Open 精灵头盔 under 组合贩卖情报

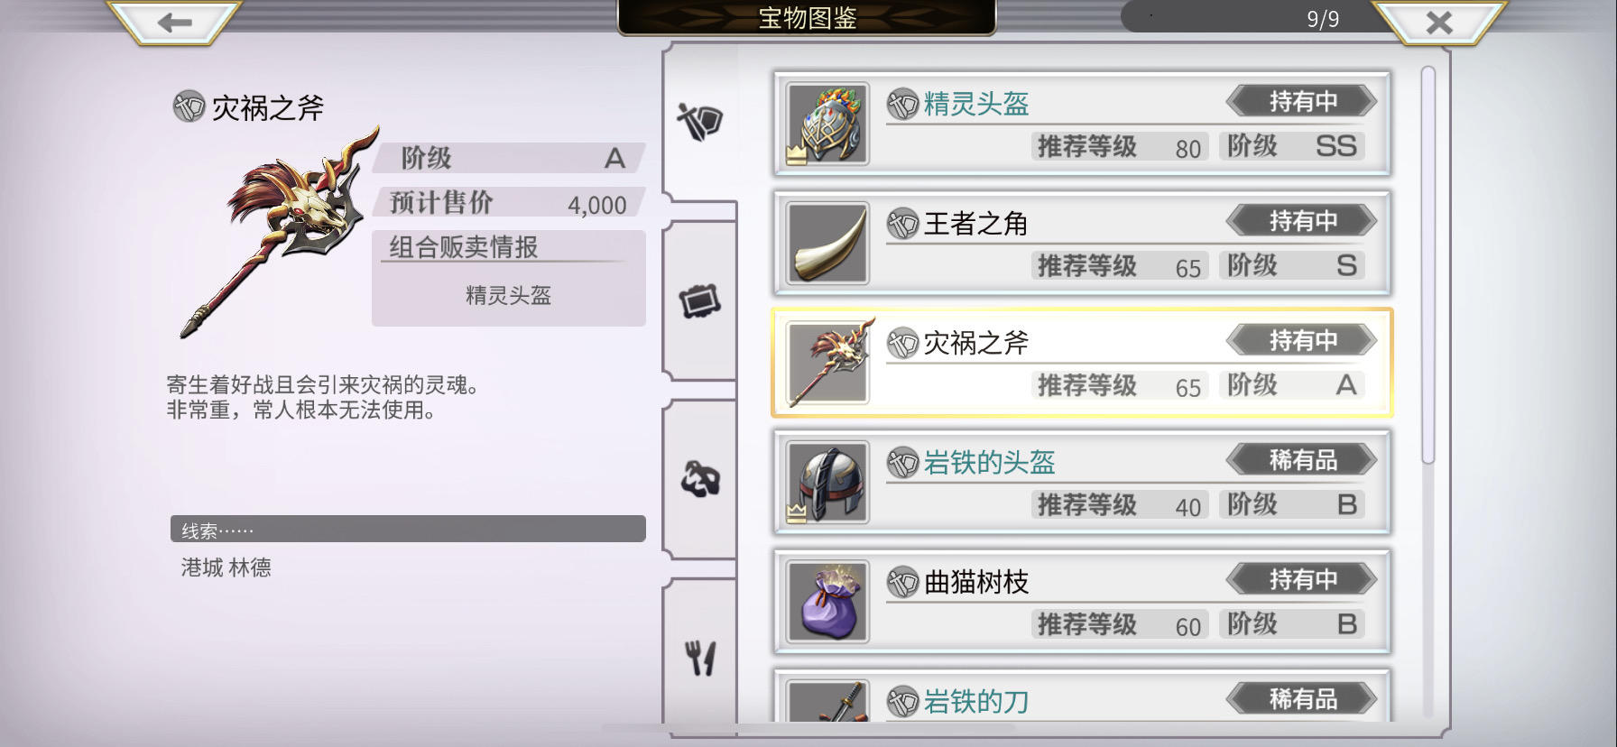[x=508, y=295]
